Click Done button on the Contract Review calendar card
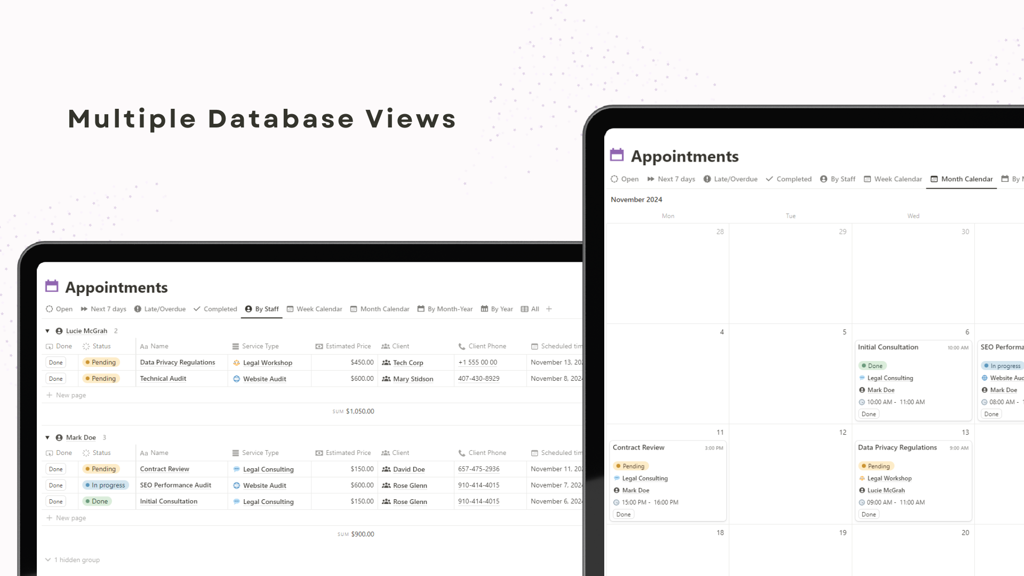The image size is (1024, 576). (623, 515)
